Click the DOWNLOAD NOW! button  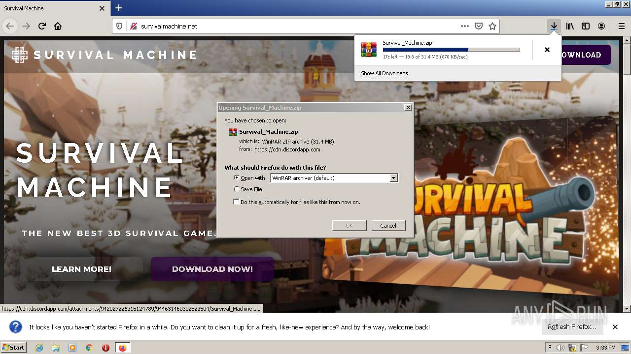(212, 269)
